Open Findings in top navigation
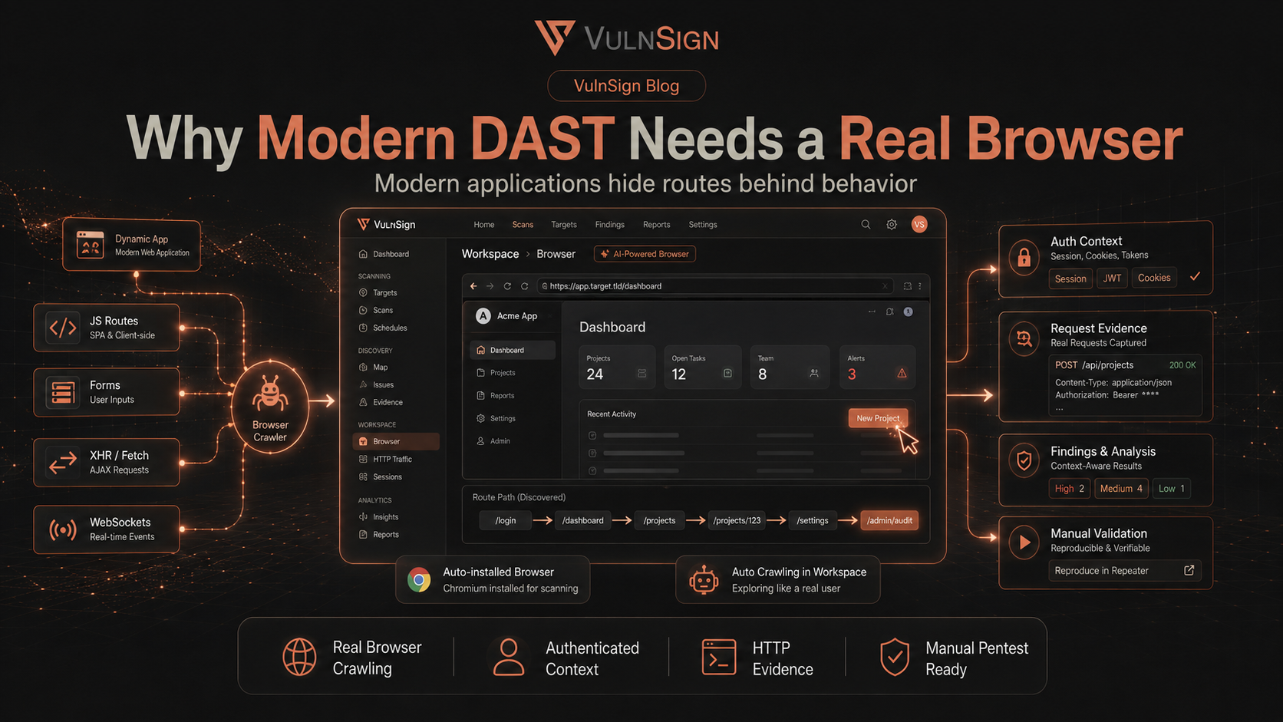1283x722 pixels. click(609, 225)
